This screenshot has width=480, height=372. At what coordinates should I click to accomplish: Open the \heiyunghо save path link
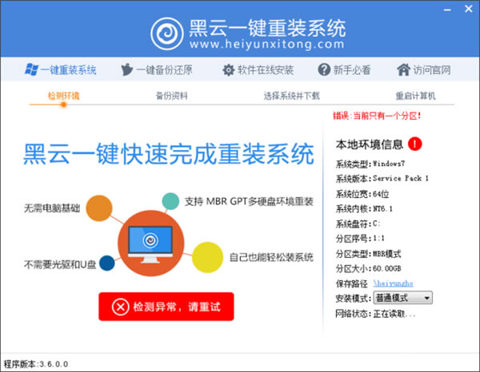pos(393,283)
